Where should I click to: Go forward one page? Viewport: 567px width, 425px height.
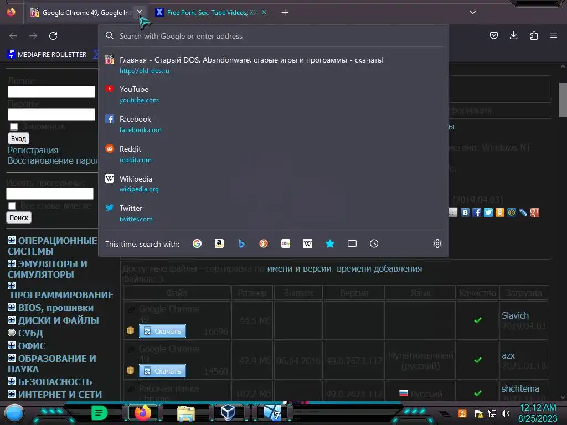[33, 36]
